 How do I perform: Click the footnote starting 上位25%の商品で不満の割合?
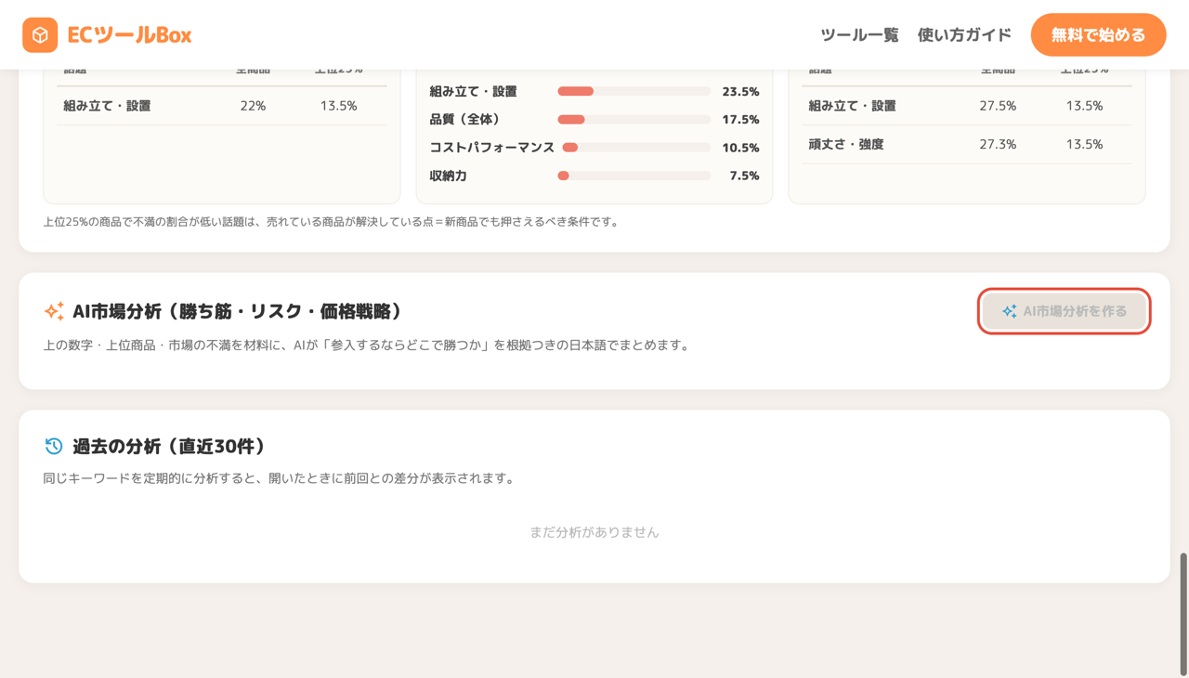pyautogui.click(x=331, y=222)
